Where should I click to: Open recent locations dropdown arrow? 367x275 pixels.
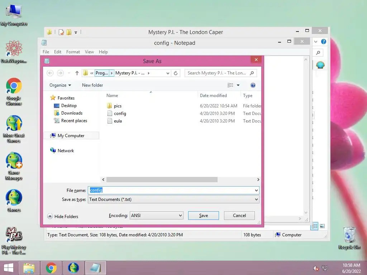pos(69,73)
